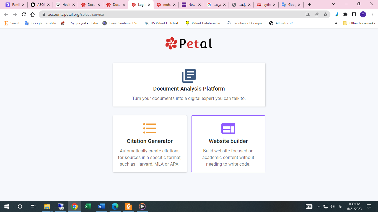Select the Website builder heading
The width and height of the screenshot is (378, 212).
[x=228, y=141]
